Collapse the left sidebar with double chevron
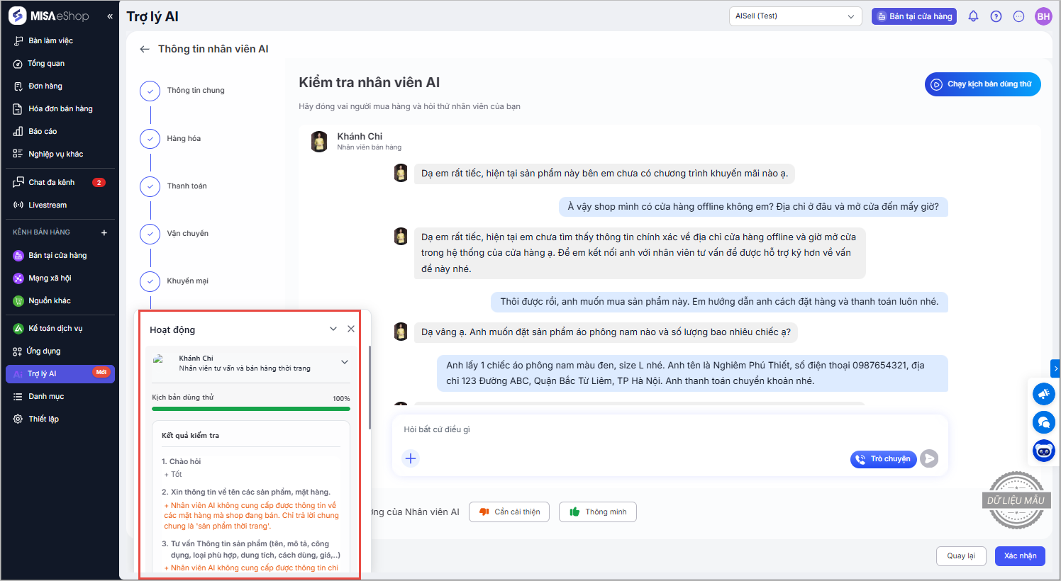Screen dimensions: 1061x581 (x=110, y=16)
